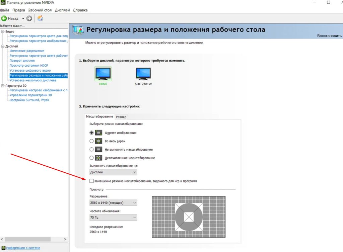Switch to the 'Размер' tab

121,117
